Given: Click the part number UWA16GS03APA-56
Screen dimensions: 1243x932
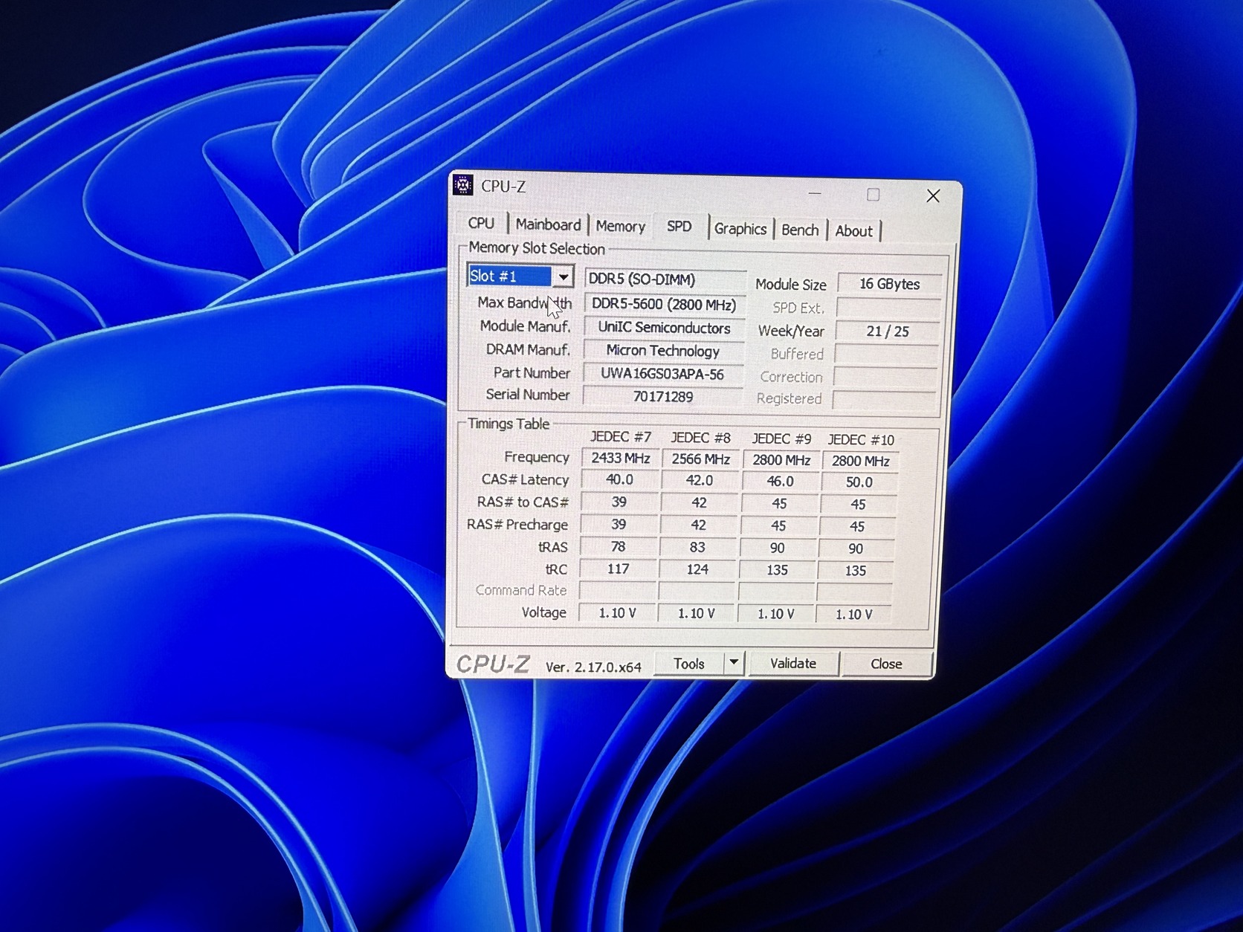Looking at the screenshot, I should [x=662, y=374].
